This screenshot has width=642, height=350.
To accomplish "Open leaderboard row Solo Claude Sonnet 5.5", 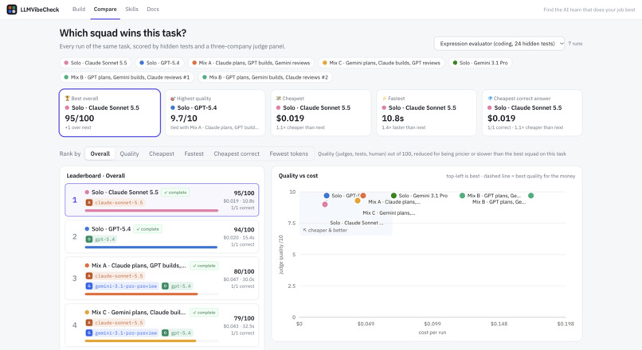I will 162,200.
